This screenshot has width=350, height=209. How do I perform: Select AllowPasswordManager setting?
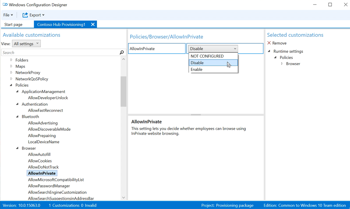click(x=49, y=186)
